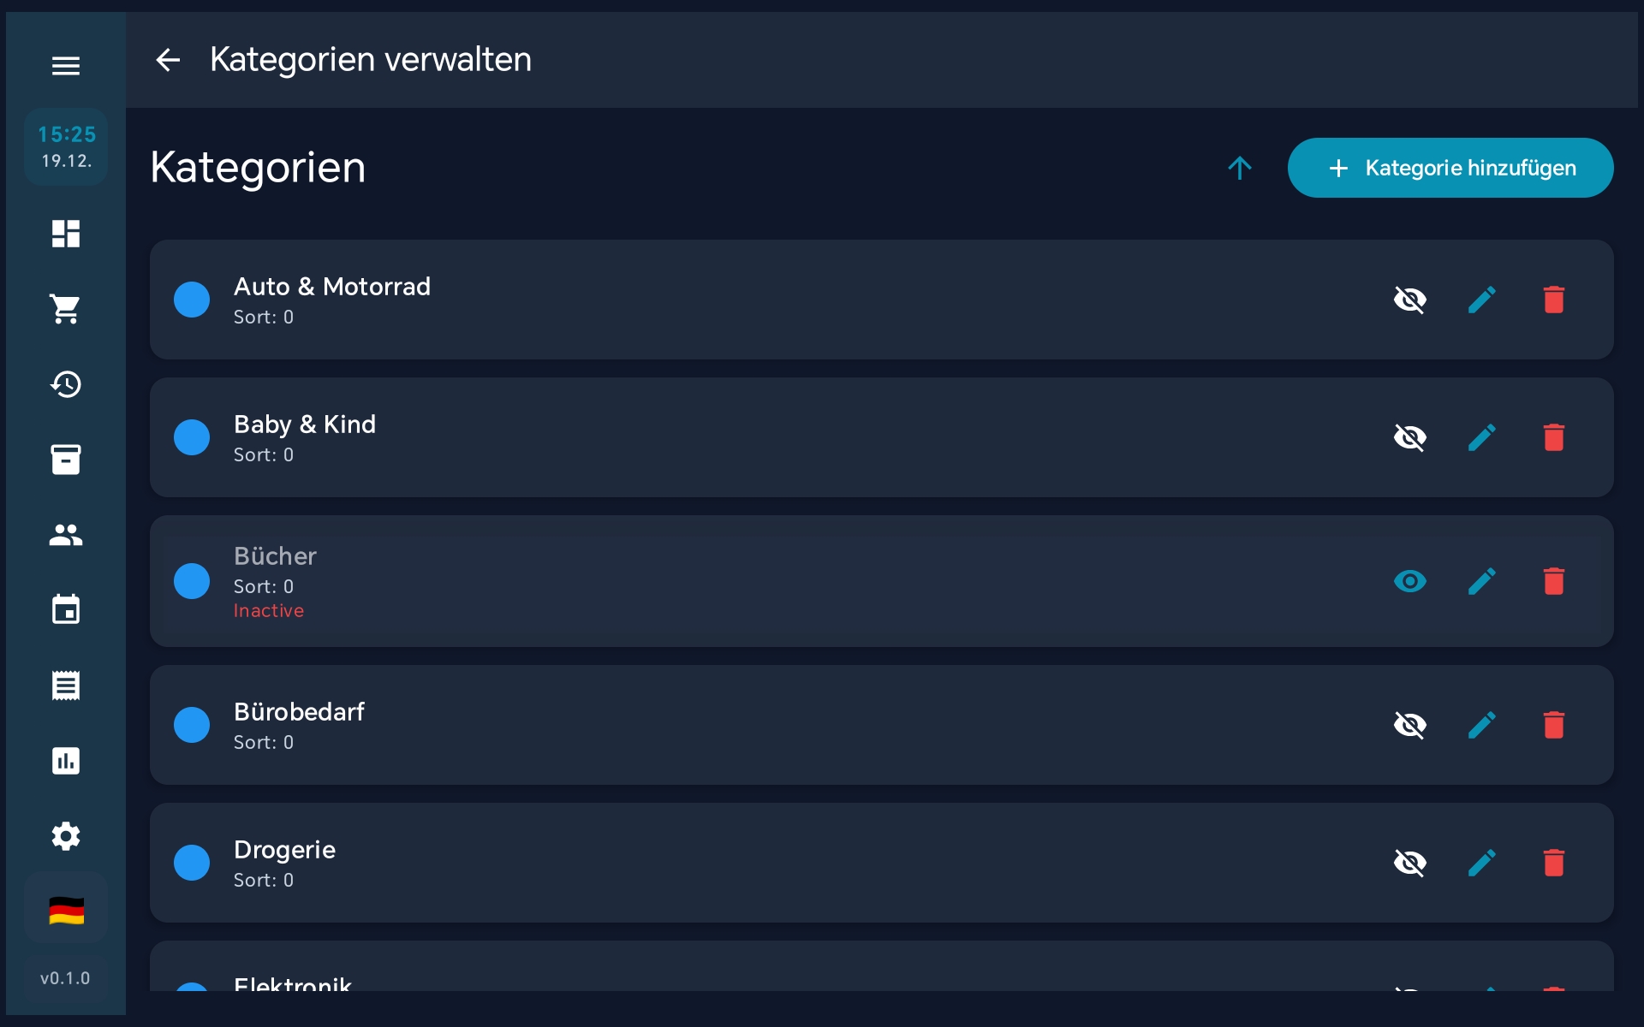Edit the Baby & Kind category

tap(1482, 437)
